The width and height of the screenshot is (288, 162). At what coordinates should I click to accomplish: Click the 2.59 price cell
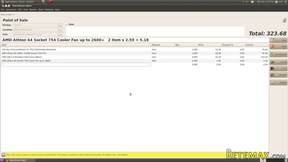click(x=219, y=61)
